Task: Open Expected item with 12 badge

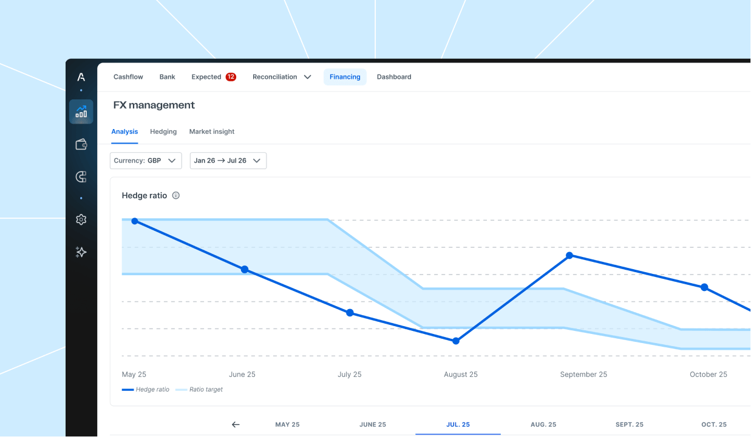Action: point(214,77)
